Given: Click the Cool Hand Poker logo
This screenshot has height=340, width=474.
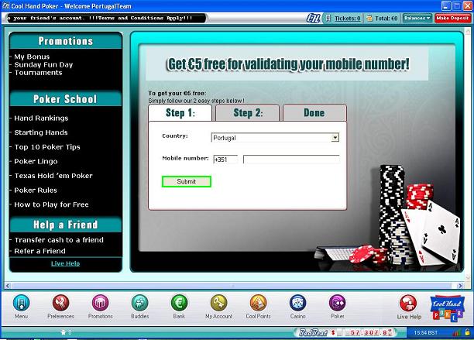Looking at the screenshot, I should tap(447, 307).
